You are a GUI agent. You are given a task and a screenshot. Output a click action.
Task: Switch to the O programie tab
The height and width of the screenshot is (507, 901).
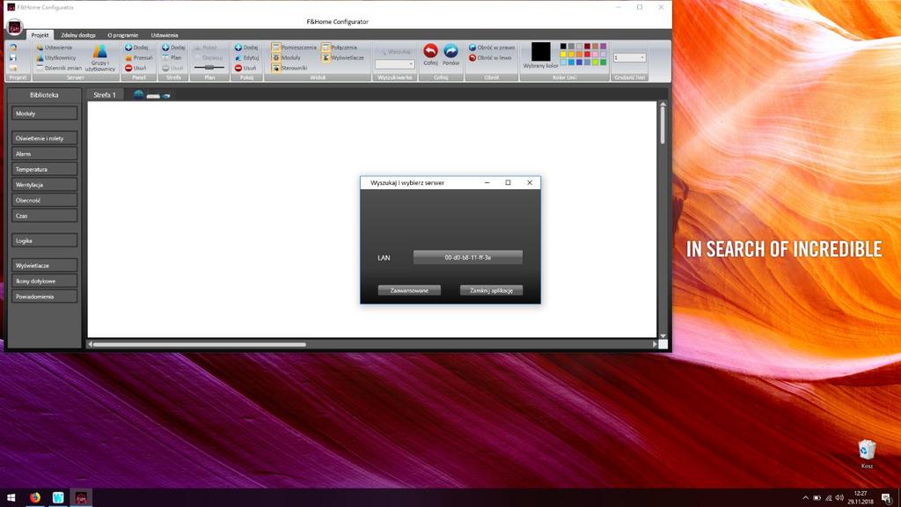click(123, 35)
